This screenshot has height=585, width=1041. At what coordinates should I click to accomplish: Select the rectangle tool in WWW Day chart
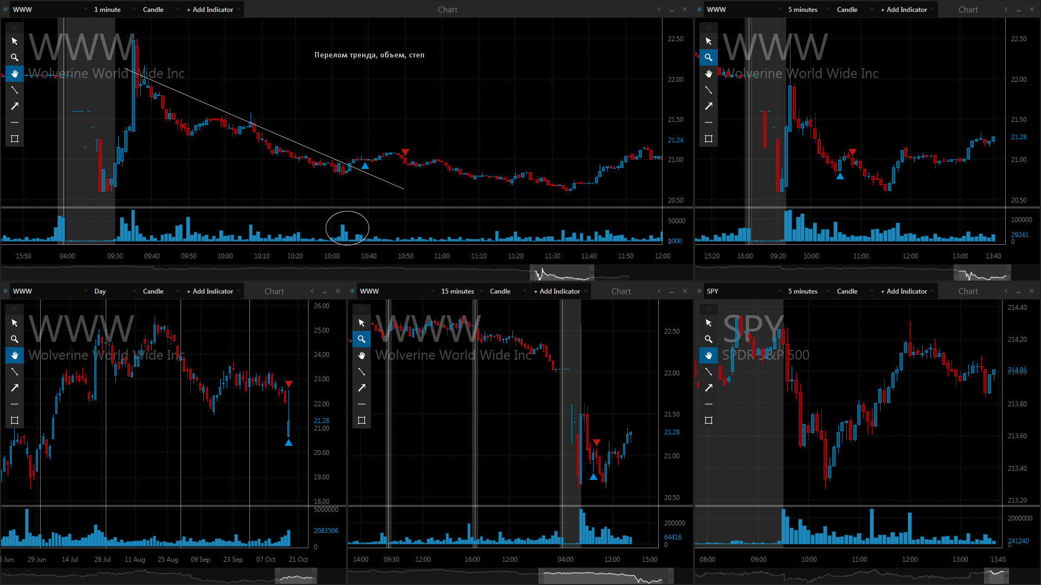15,420
